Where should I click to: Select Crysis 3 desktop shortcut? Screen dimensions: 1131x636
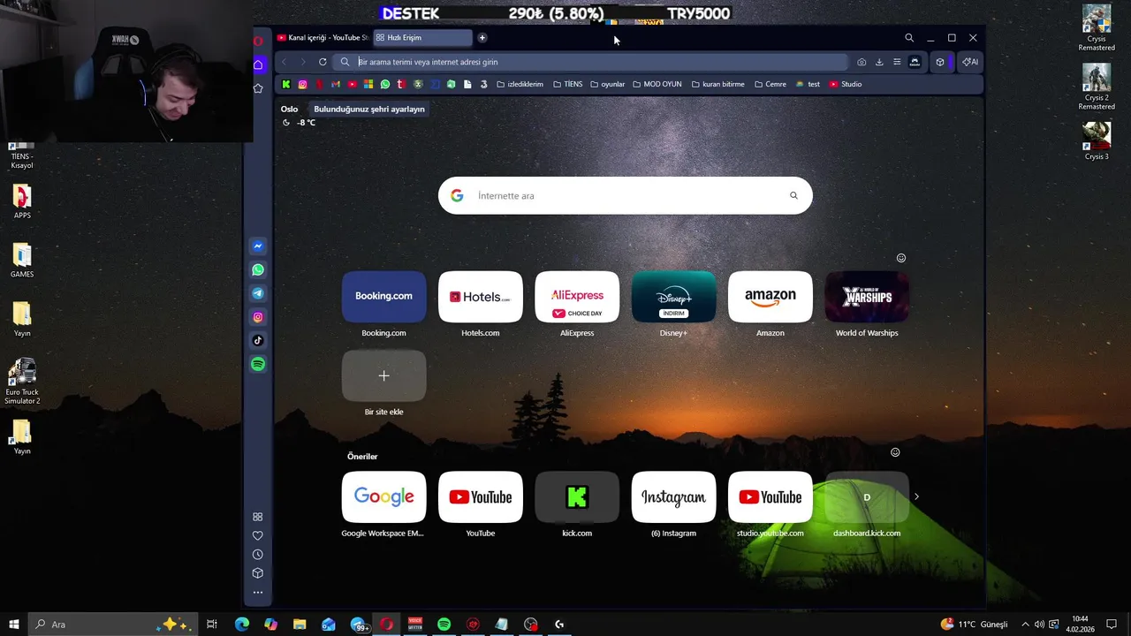point(1097,141)
